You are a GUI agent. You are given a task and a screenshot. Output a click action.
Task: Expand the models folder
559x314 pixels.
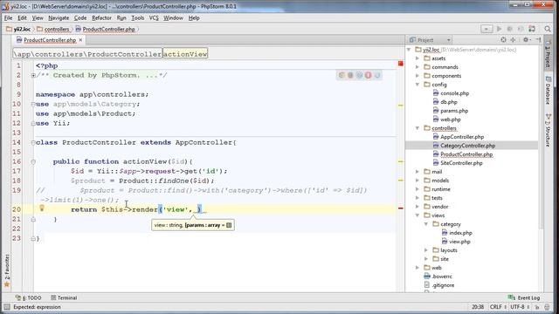coord(418,181)
